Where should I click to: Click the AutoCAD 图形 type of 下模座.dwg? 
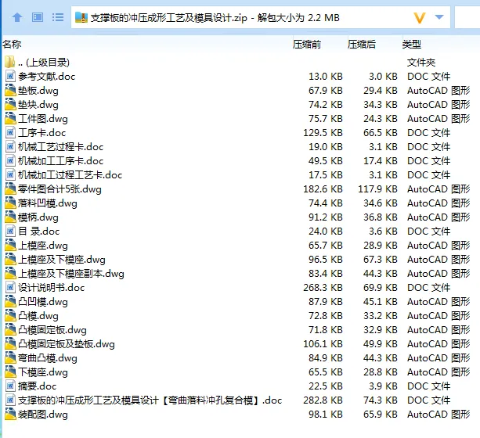pyautogui.click(x=438, y=372)
